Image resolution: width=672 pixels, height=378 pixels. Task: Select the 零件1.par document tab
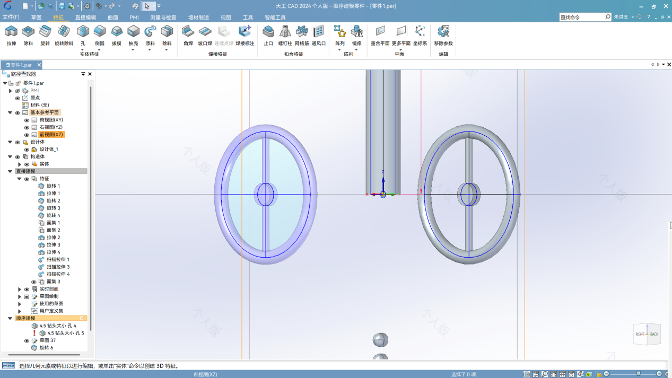pyautogui.click(x=21, y=65)
